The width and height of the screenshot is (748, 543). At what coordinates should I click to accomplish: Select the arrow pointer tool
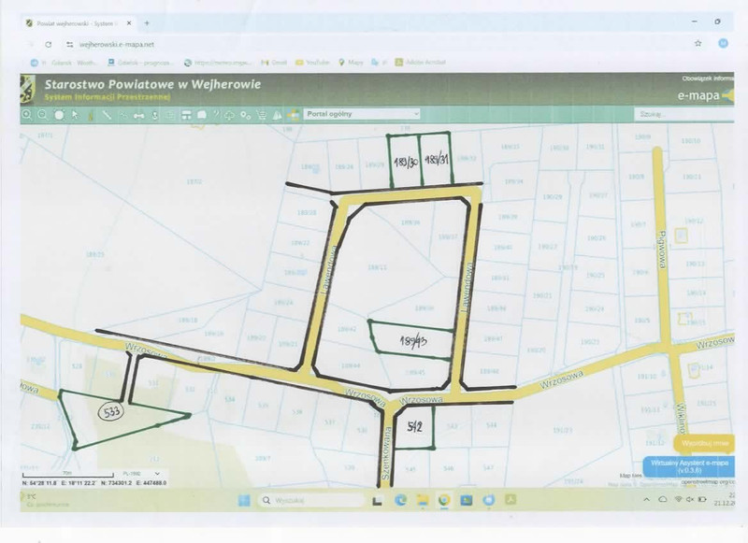coord(75,115)
